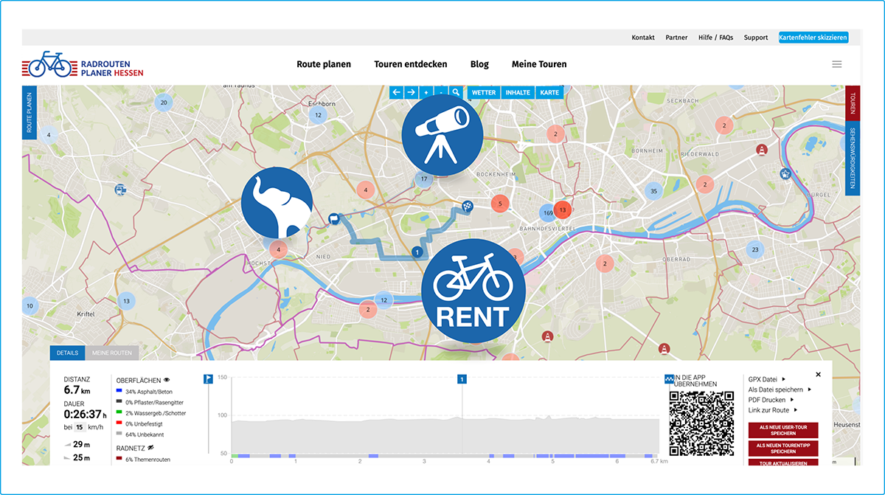This screenshot has width=885, height=495.
Task: Click the large bicycle RENT icon
Action: (x=473, y=292)
